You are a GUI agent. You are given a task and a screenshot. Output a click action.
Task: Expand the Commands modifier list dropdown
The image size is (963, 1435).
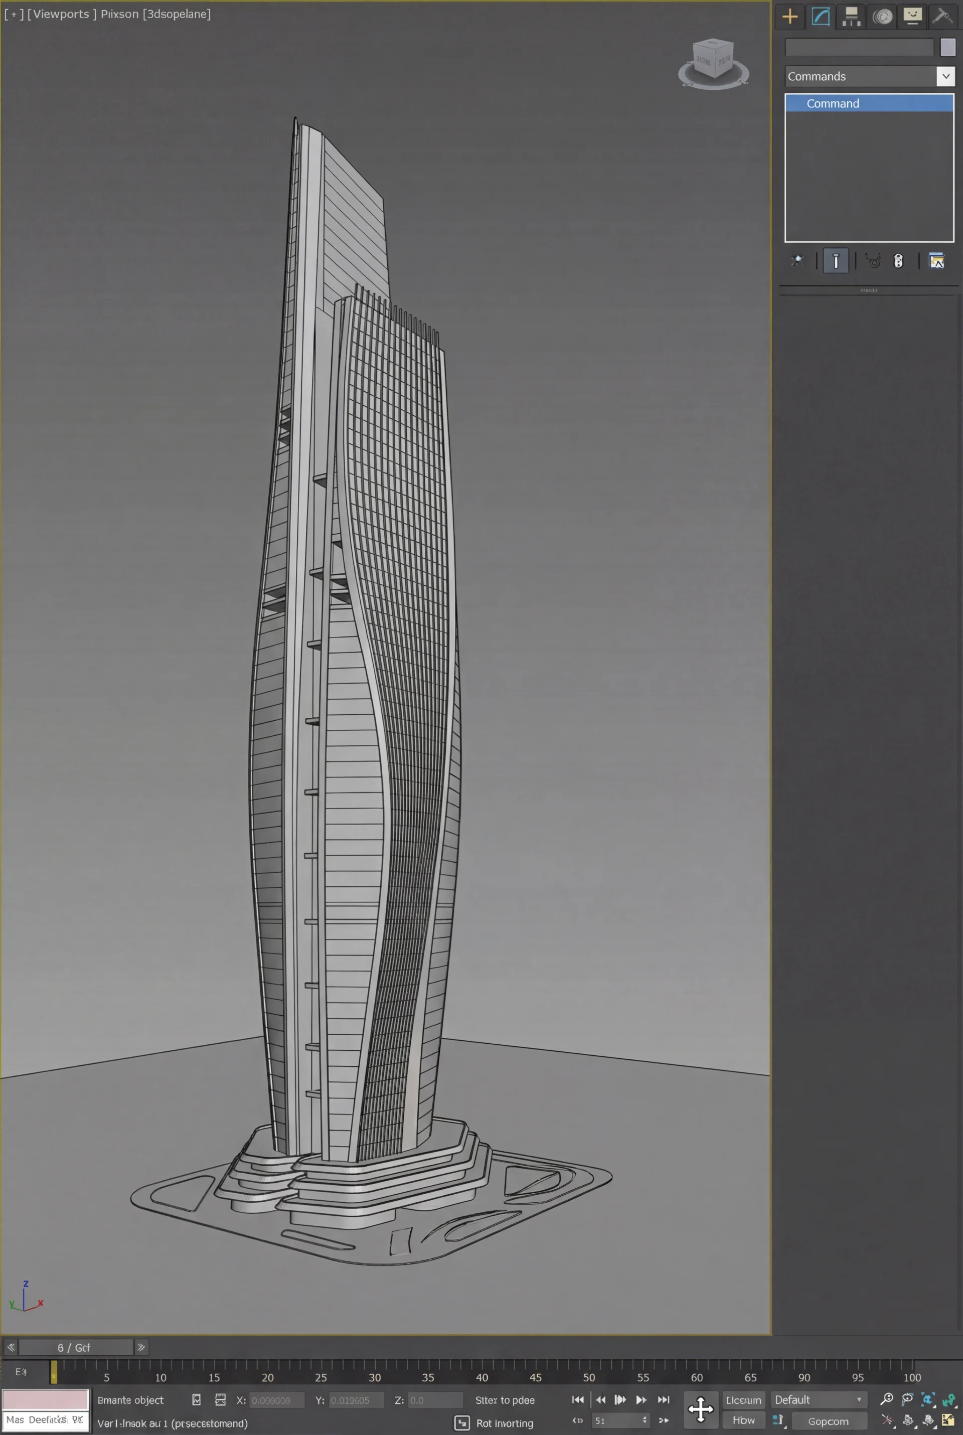(x=945, y=76)
